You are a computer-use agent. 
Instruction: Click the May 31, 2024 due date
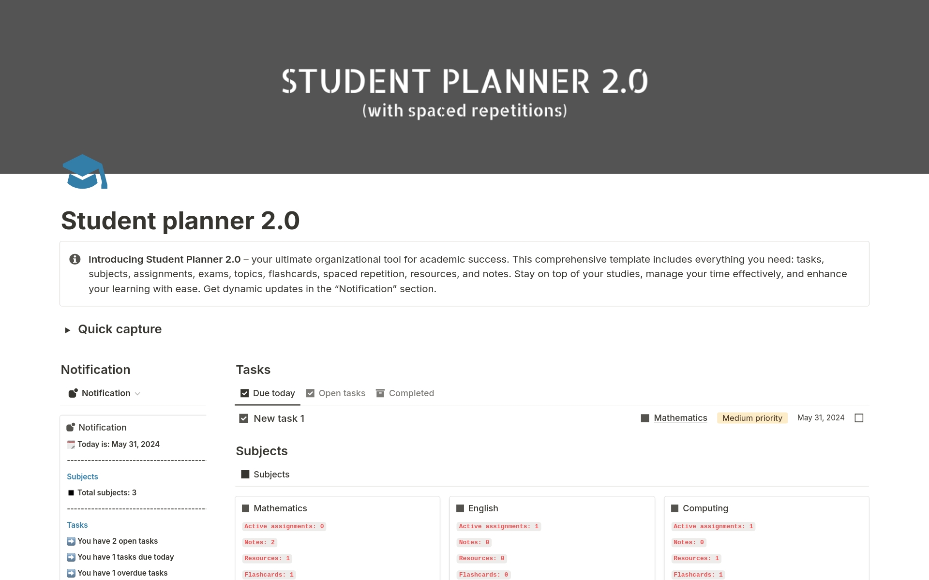coord(821,418)
